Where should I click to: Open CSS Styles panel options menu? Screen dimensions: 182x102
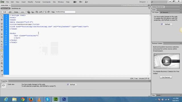click(181, 12)
